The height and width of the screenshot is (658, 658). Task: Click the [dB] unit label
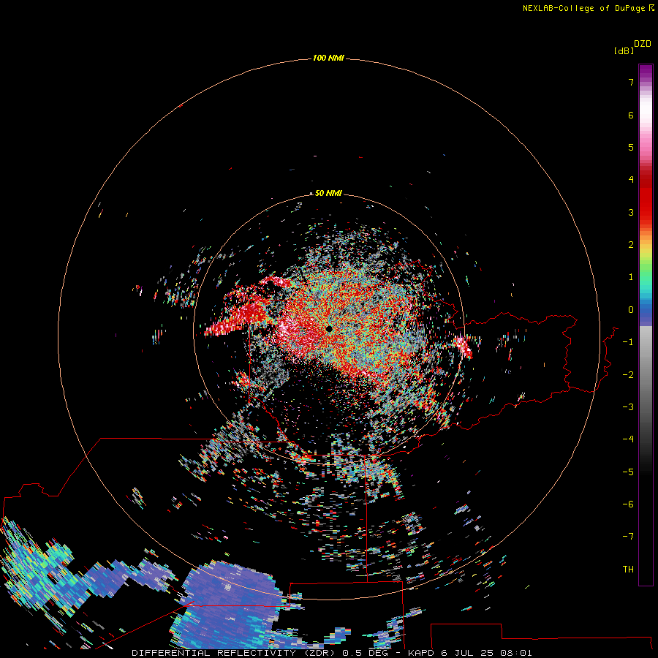coord(624,51)
